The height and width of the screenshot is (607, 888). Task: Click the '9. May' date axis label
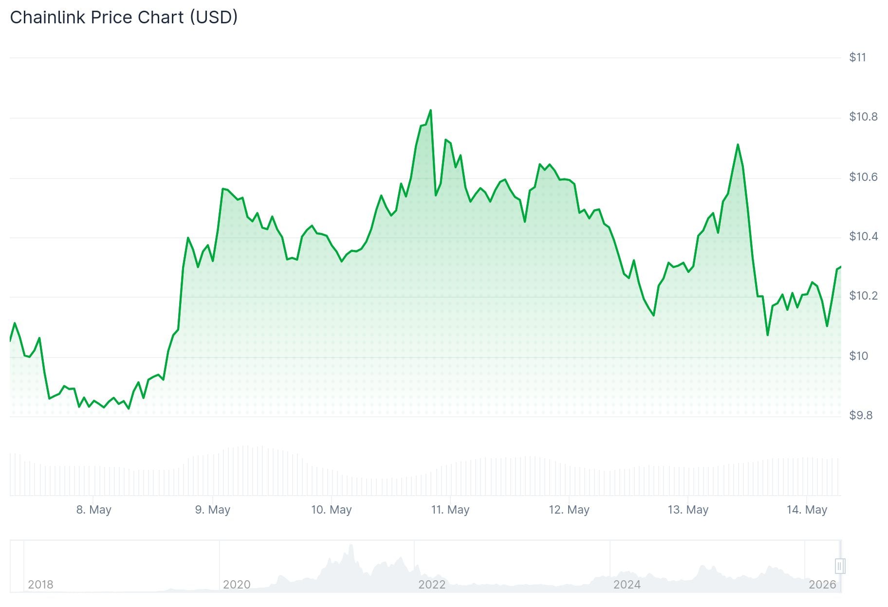(x=213, y=510)
